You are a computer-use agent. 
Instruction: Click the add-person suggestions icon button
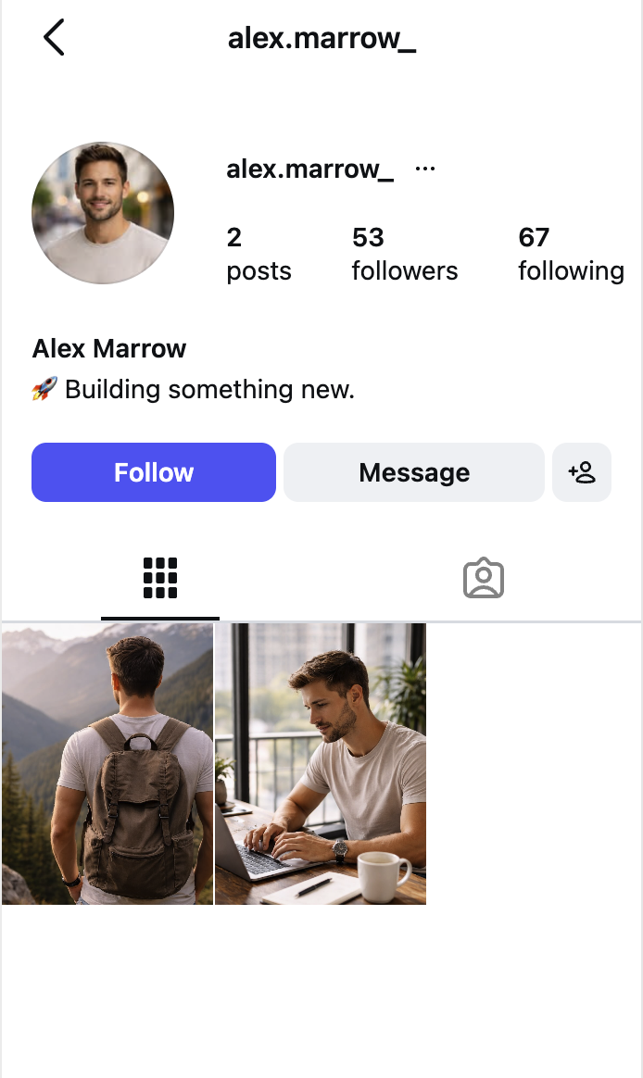(582, 472)
